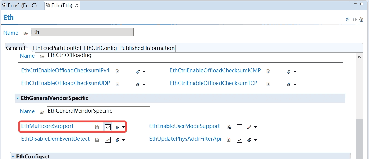Click the @ icon in the Eth header

pyautogui.click(x=348, y=20)
